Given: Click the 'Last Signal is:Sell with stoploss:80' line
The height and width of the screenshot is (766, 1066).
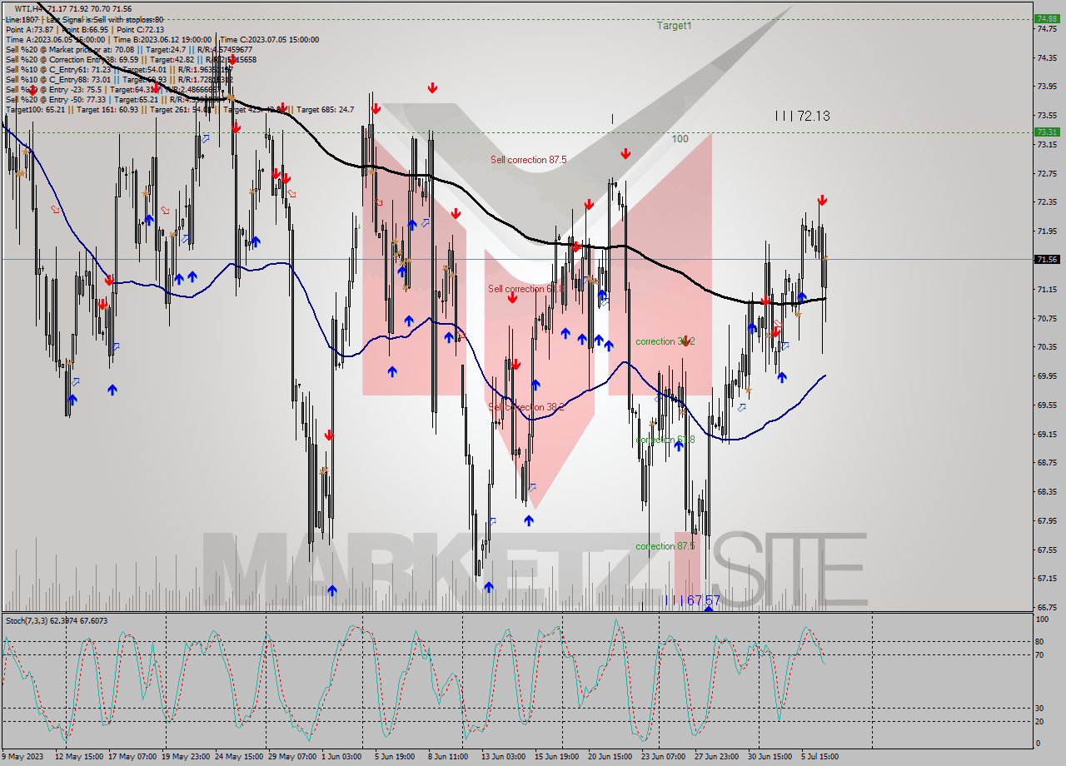Looking at the screenshot, I should coord(84,19).
